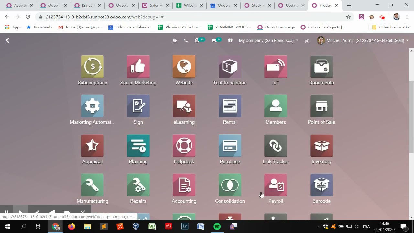
Task: Open a new browser tab
Action: [349, 6]
